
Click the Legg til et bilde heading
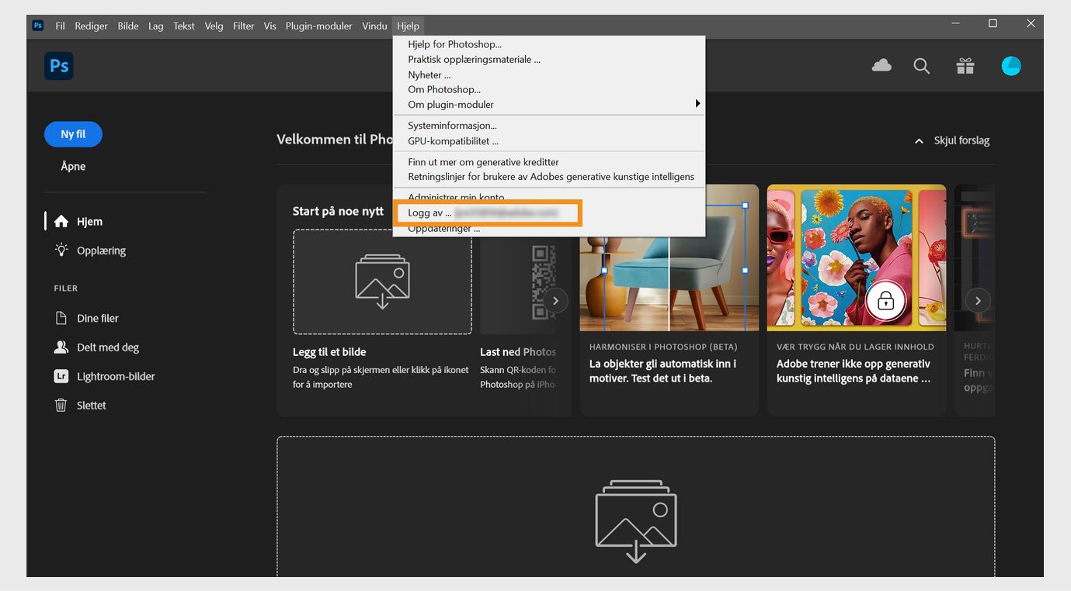[329, 352]
